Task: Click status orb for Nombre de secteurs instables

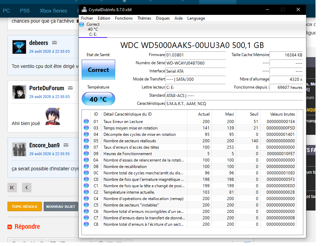Action: (x=86, y=205)
